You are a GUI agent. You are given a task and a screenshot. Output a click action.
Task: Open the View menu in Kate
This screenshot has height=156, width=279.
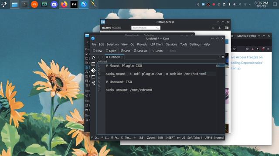[x=124, y=44]
